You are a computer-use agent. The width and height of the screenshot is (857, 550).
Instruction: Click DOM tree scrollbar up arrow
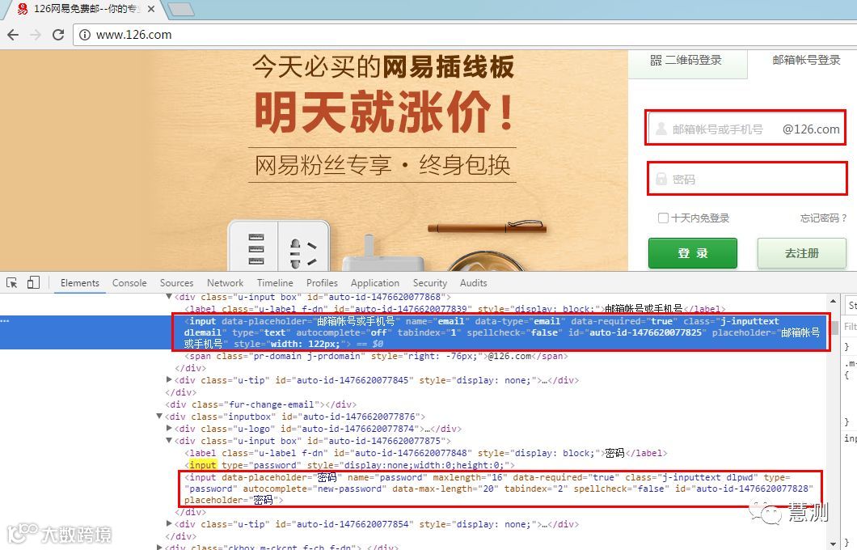click(x=834, y=301)
